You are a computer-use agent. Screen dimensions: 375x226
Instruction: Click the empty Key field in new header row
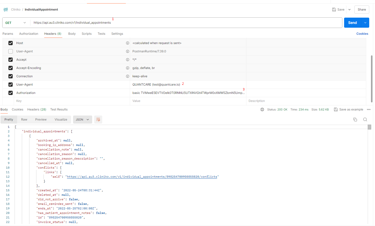coord(72,101)
